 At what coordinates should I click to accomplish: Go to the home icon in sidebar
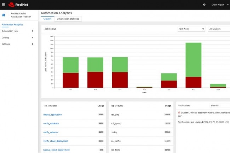coord(4,15)
